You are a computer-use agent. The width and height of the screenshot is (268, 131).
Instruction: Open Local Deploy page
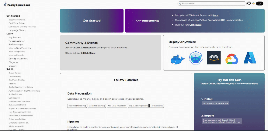(x=15, y=77)
